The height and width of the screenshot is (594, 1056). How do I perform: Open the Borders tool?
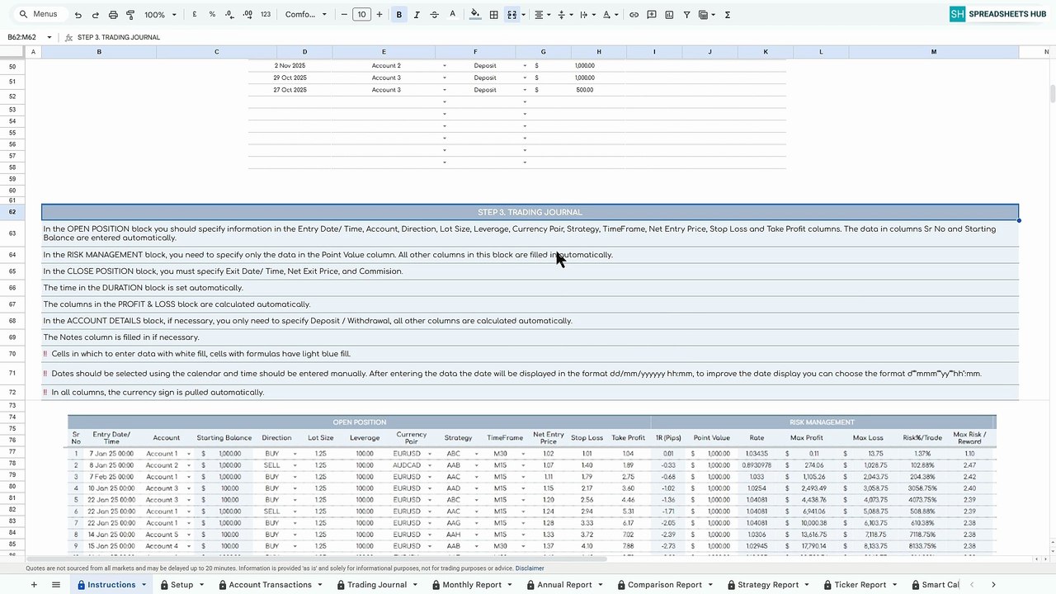[x=493, y=15]
